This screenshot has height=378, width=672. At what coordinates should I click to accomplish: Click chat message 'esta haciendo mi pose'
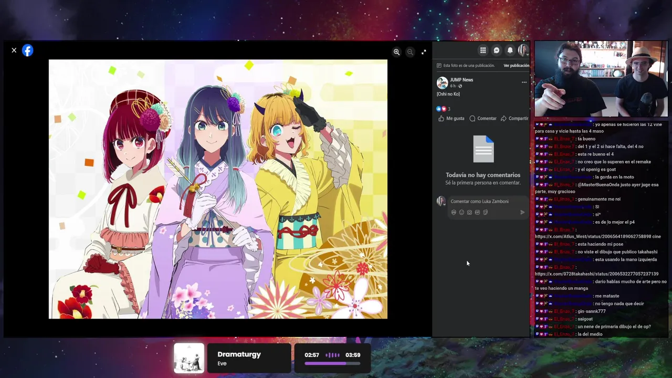(x=600, y=245)
